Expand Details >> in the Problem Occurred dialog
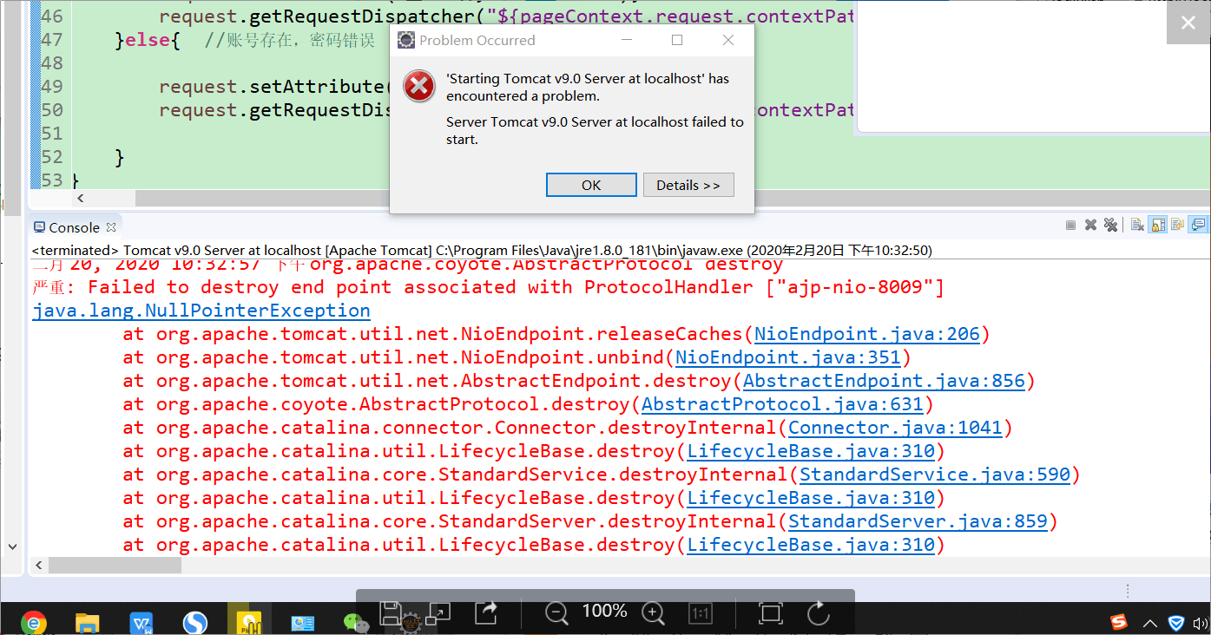Screen dimensions: 1211x635 click(x=688, y=185)
